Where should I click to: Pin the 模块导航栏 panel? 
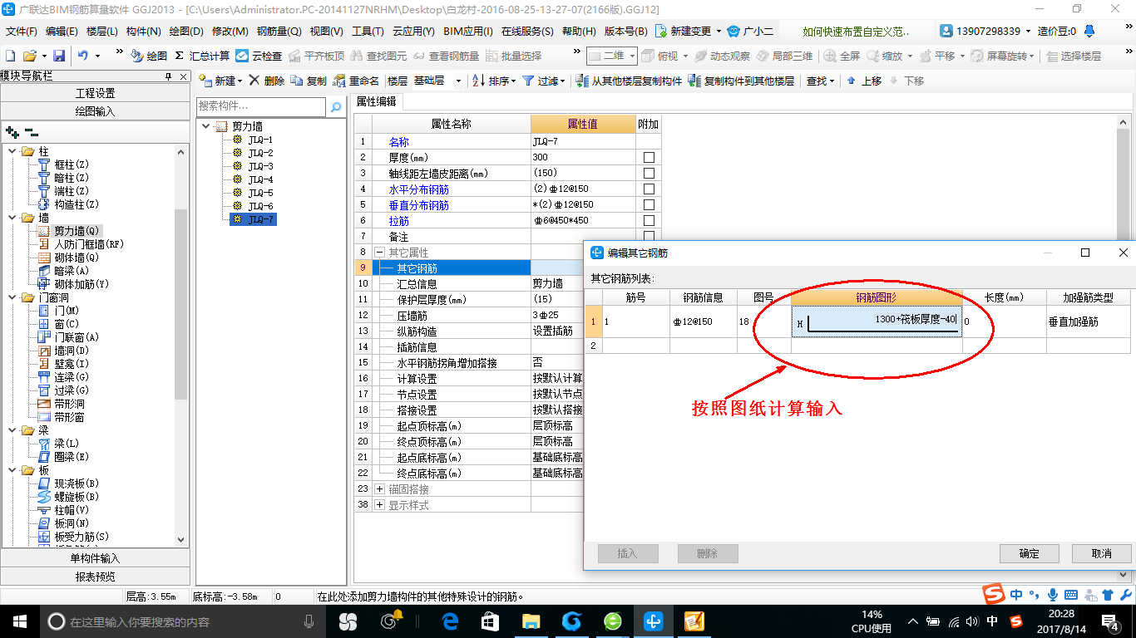pos(168,76)
